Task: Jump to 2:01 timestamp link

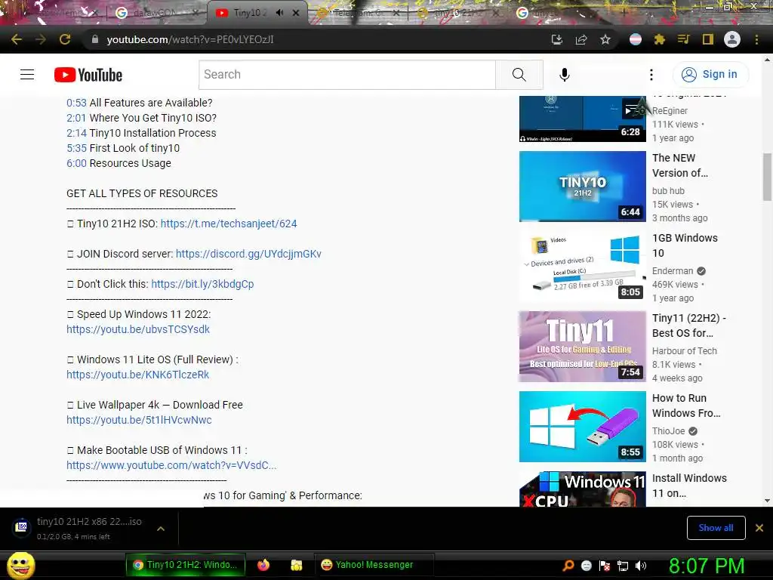Action: point(76,118)
